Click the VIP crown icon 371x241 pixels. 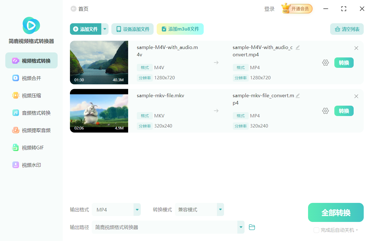[286, 8]
